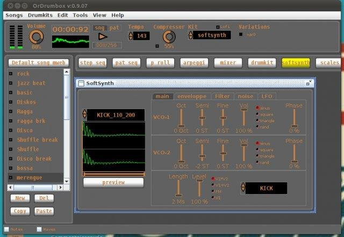Switch to the Filter tab
Image resolution: width=344 pixels, height=237 pixels.
(222, 96)
